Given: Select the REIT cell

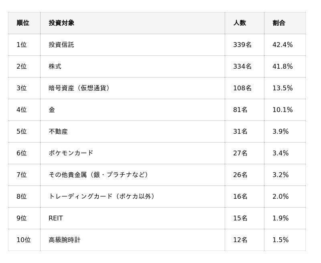Looking at the screenshot, I should pyautogui.click(x=56, y=218).
